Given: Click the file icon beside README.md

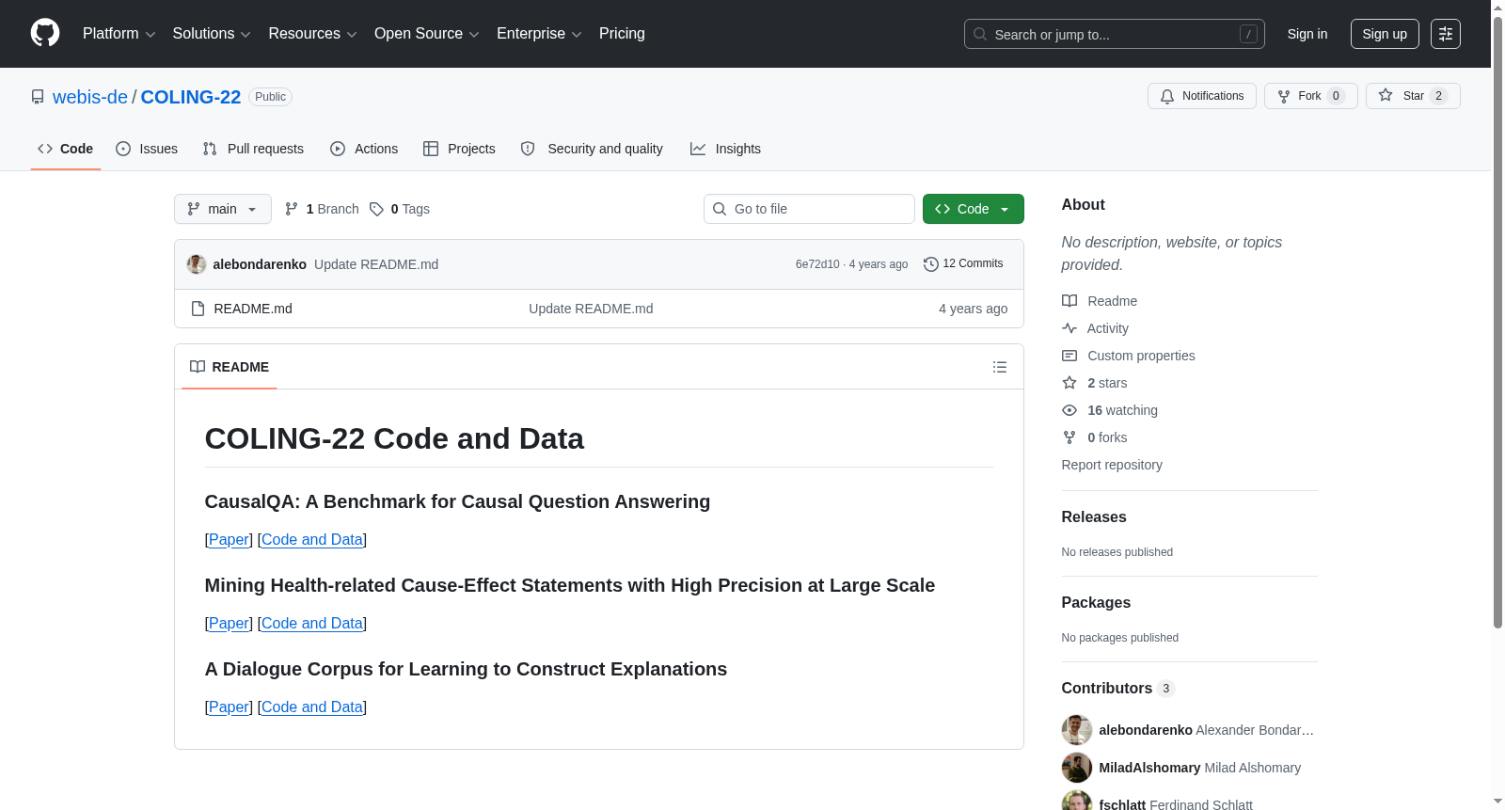Looking at the screenshot, I should (x=198, y=309).
